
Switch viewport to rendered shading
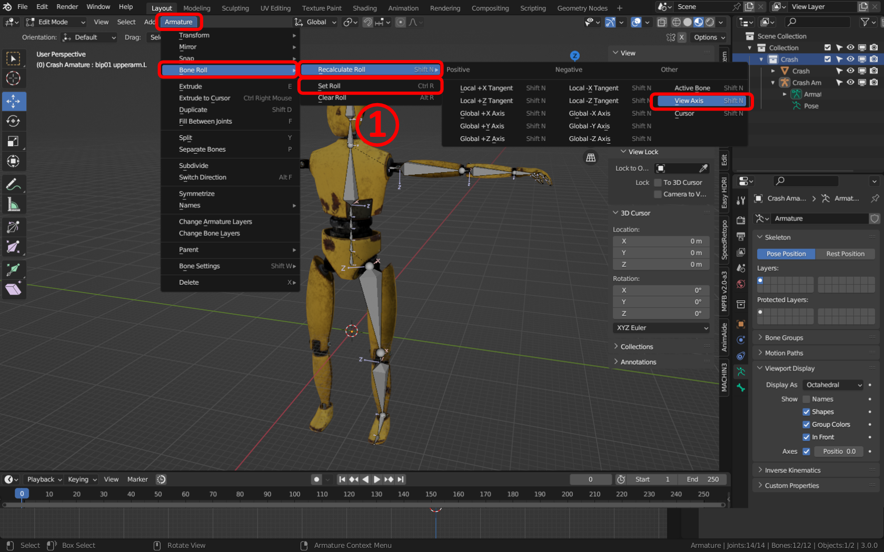[710, 22]
